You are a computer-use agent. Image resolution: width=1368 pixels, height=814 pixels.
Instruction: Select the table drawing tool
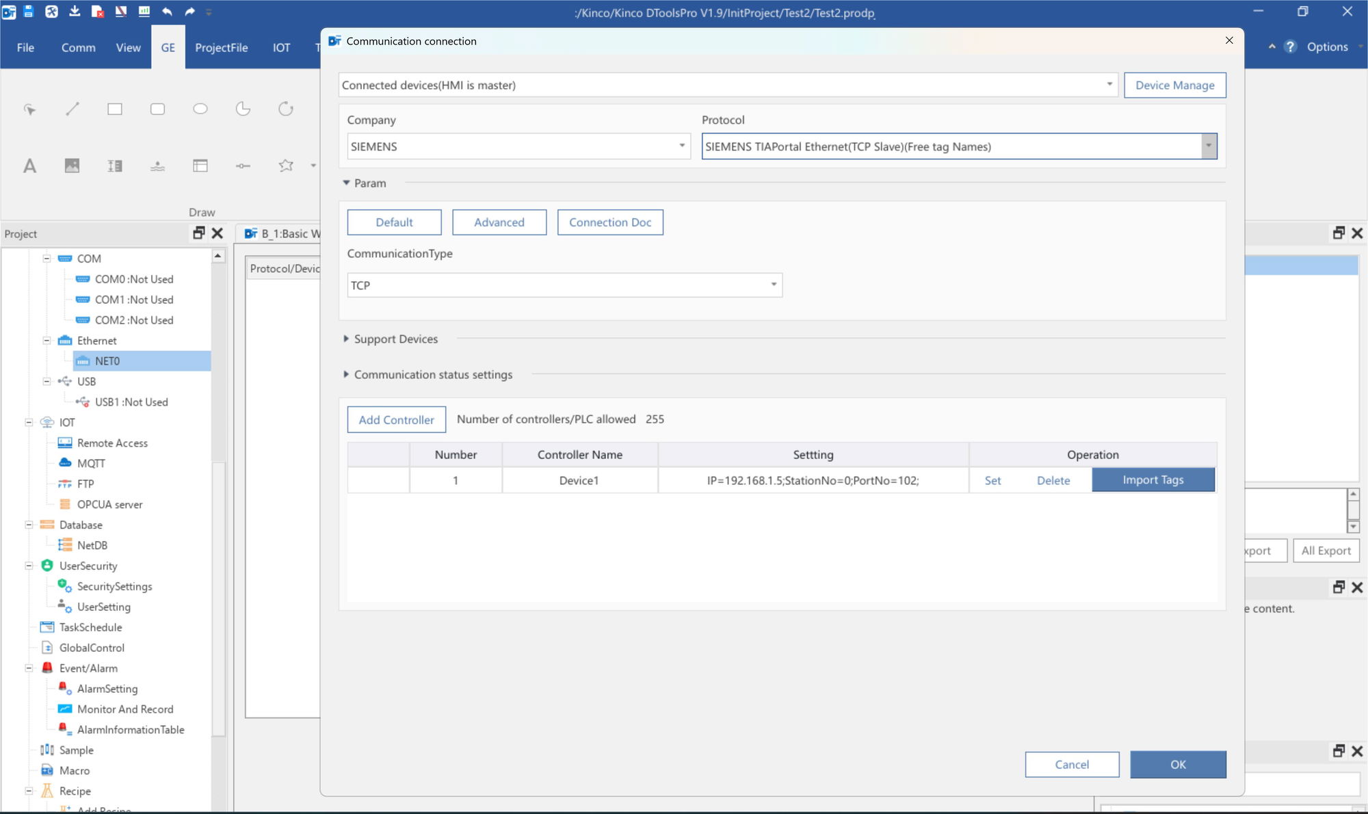click(200, 166)
